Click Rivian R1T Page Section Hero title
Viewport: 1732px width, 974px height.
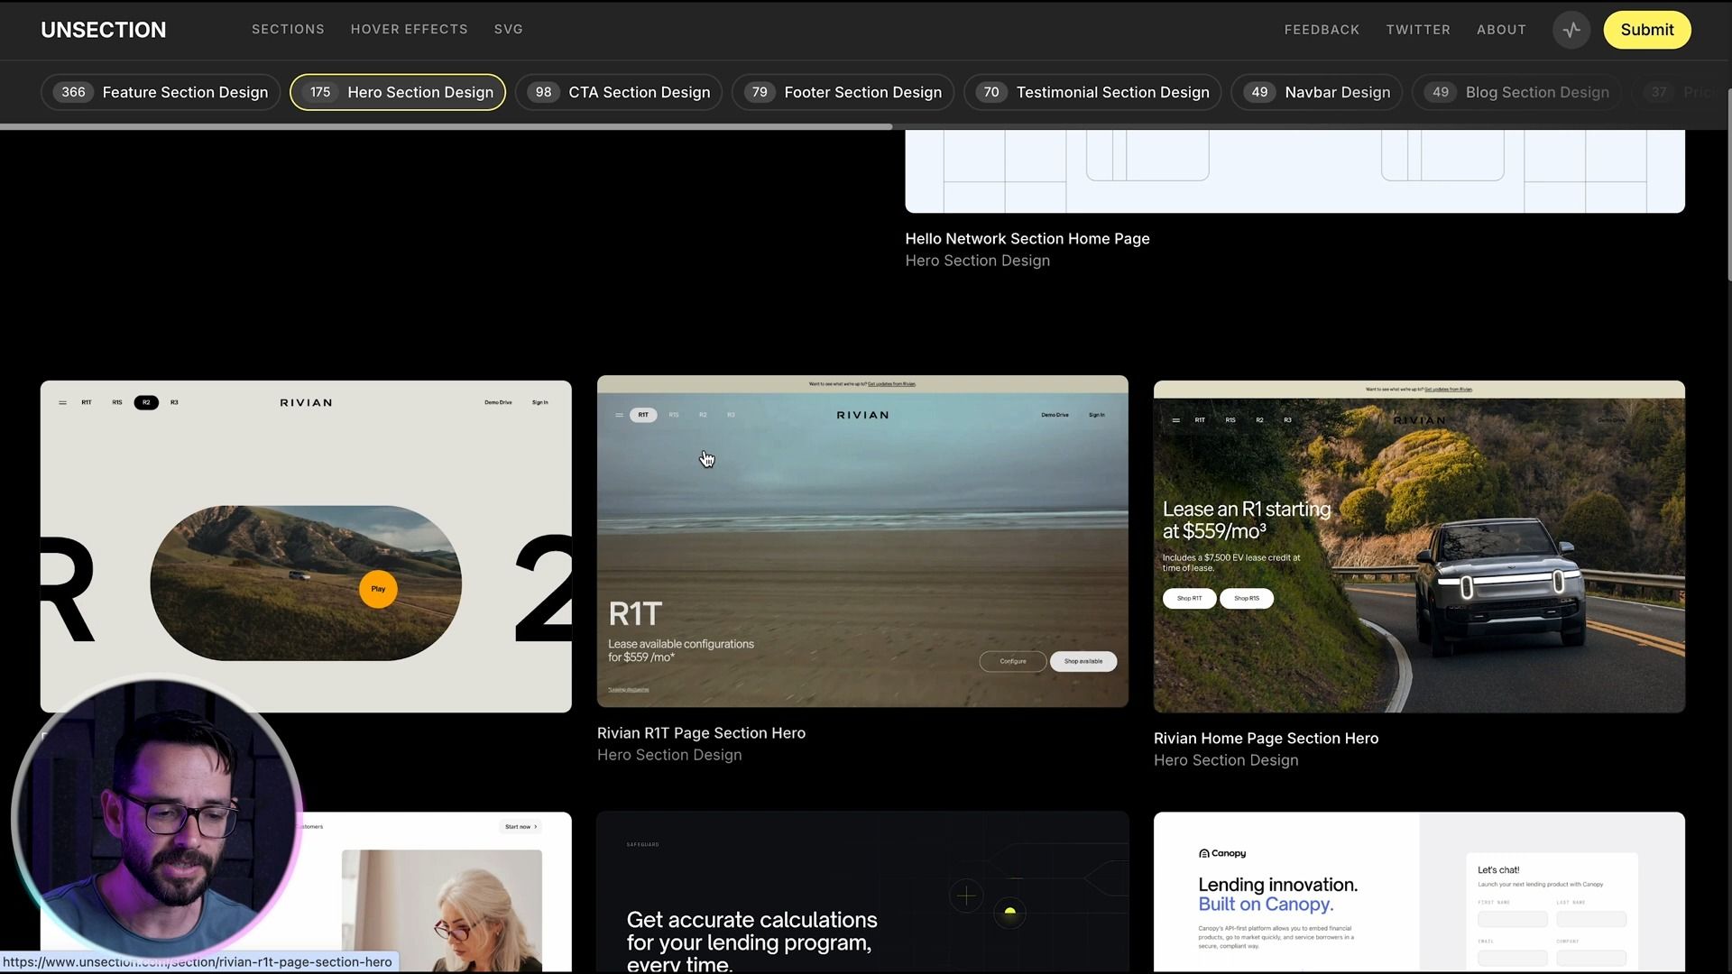[x=701, y=733]
